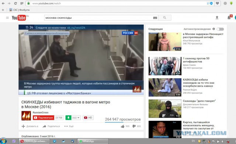Viewport: 236px width, 144px height.
Task: Open the notifications bell
Action: (229, 18)
